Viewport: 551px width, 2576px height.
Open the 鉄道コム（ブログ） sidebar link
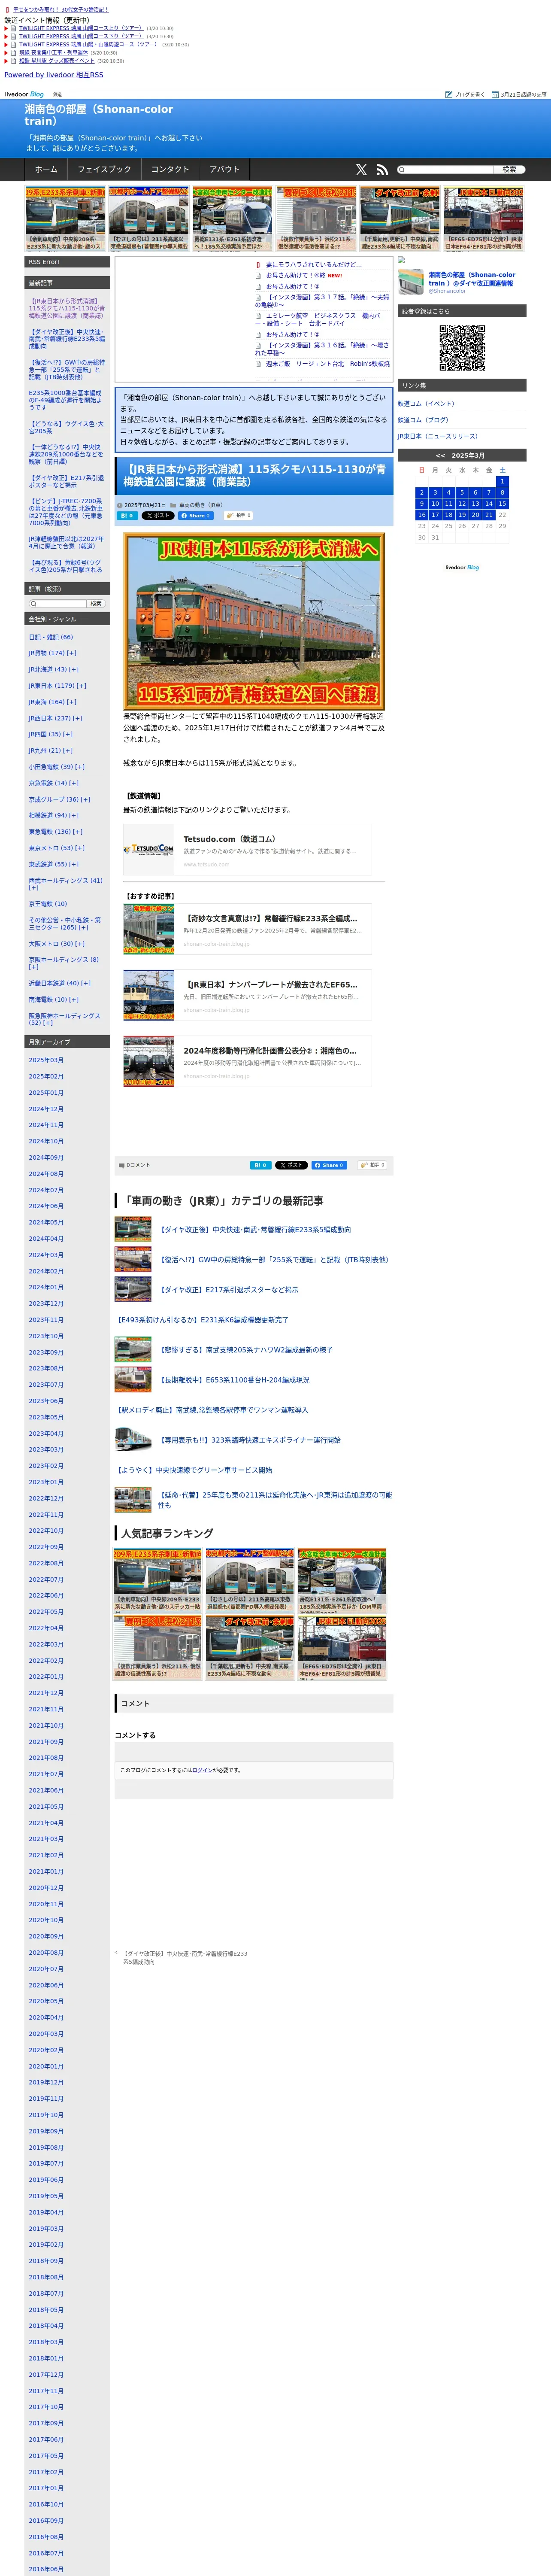[423, 420]
